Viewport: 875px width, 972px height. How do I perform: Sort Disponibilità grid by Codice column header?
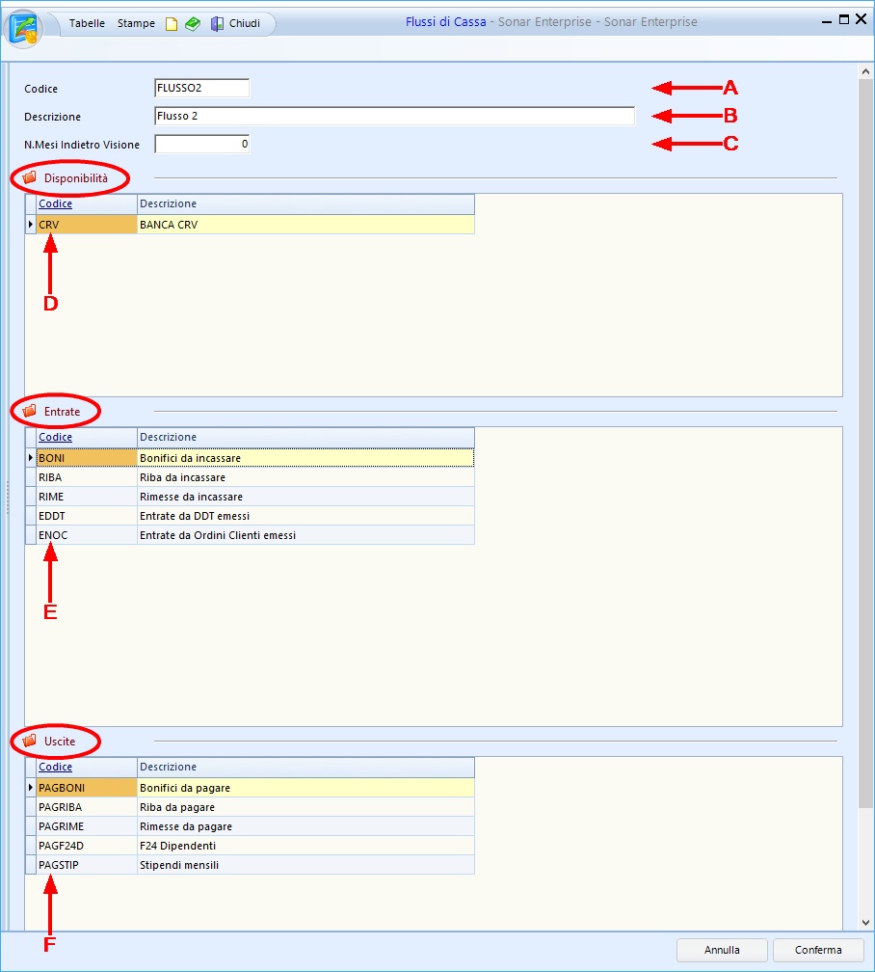pyautogui.click(x=55, y=204)
